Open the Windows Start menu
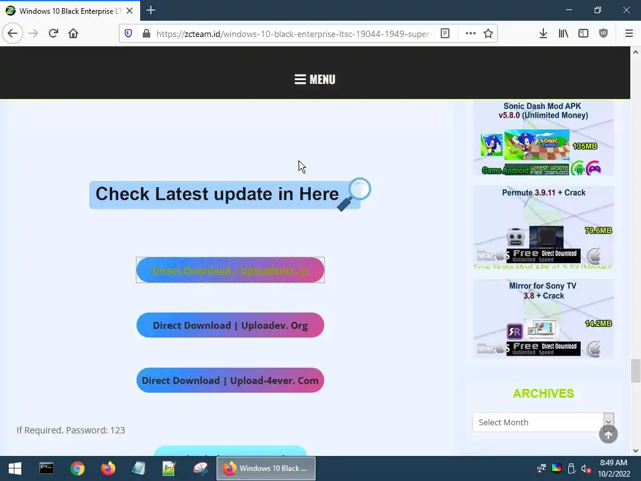The image size is (641, 481). click(x=15, y=468)
